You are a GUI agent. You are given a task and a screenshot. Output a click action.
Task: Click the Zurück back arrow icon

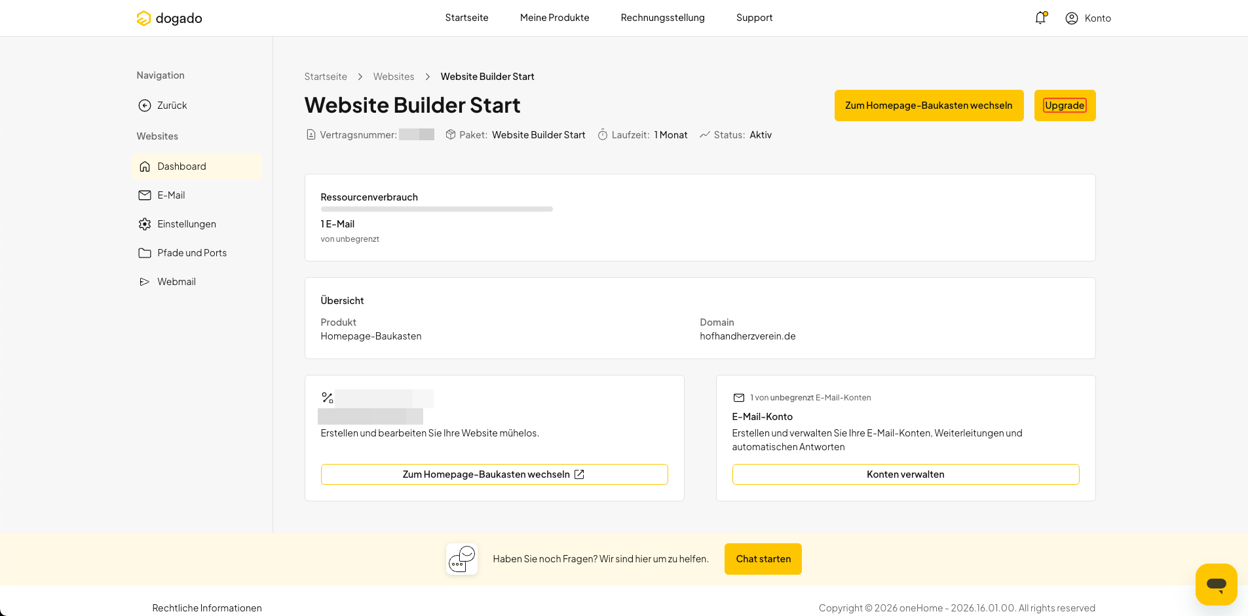point(145,106)
